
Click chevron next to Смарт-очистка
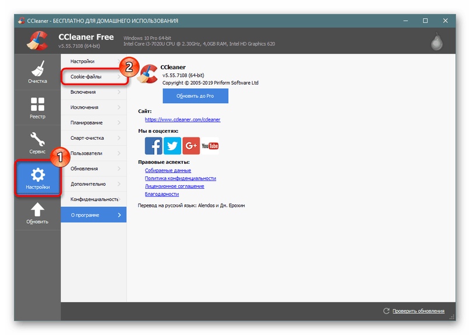(x=119, y=137)
